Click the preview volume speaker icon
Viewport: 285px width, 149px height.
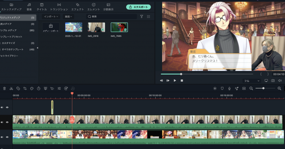pyautogui.click(x=280, y=81)
